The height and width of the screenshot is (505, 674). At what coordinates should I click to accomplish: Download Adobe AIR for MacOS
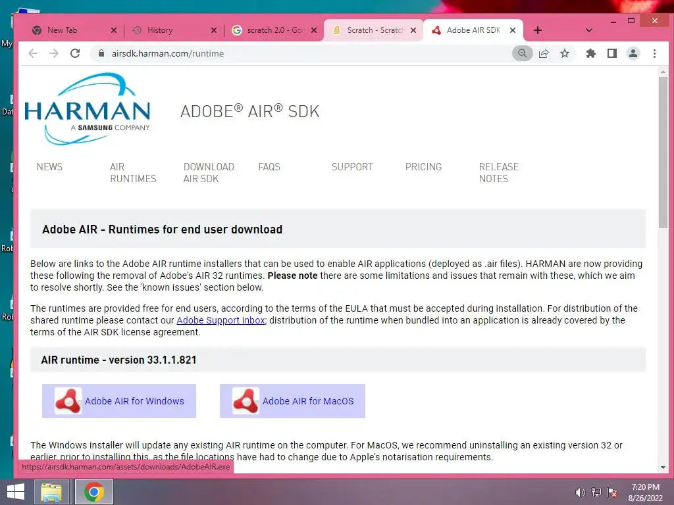tap(292, 401)
